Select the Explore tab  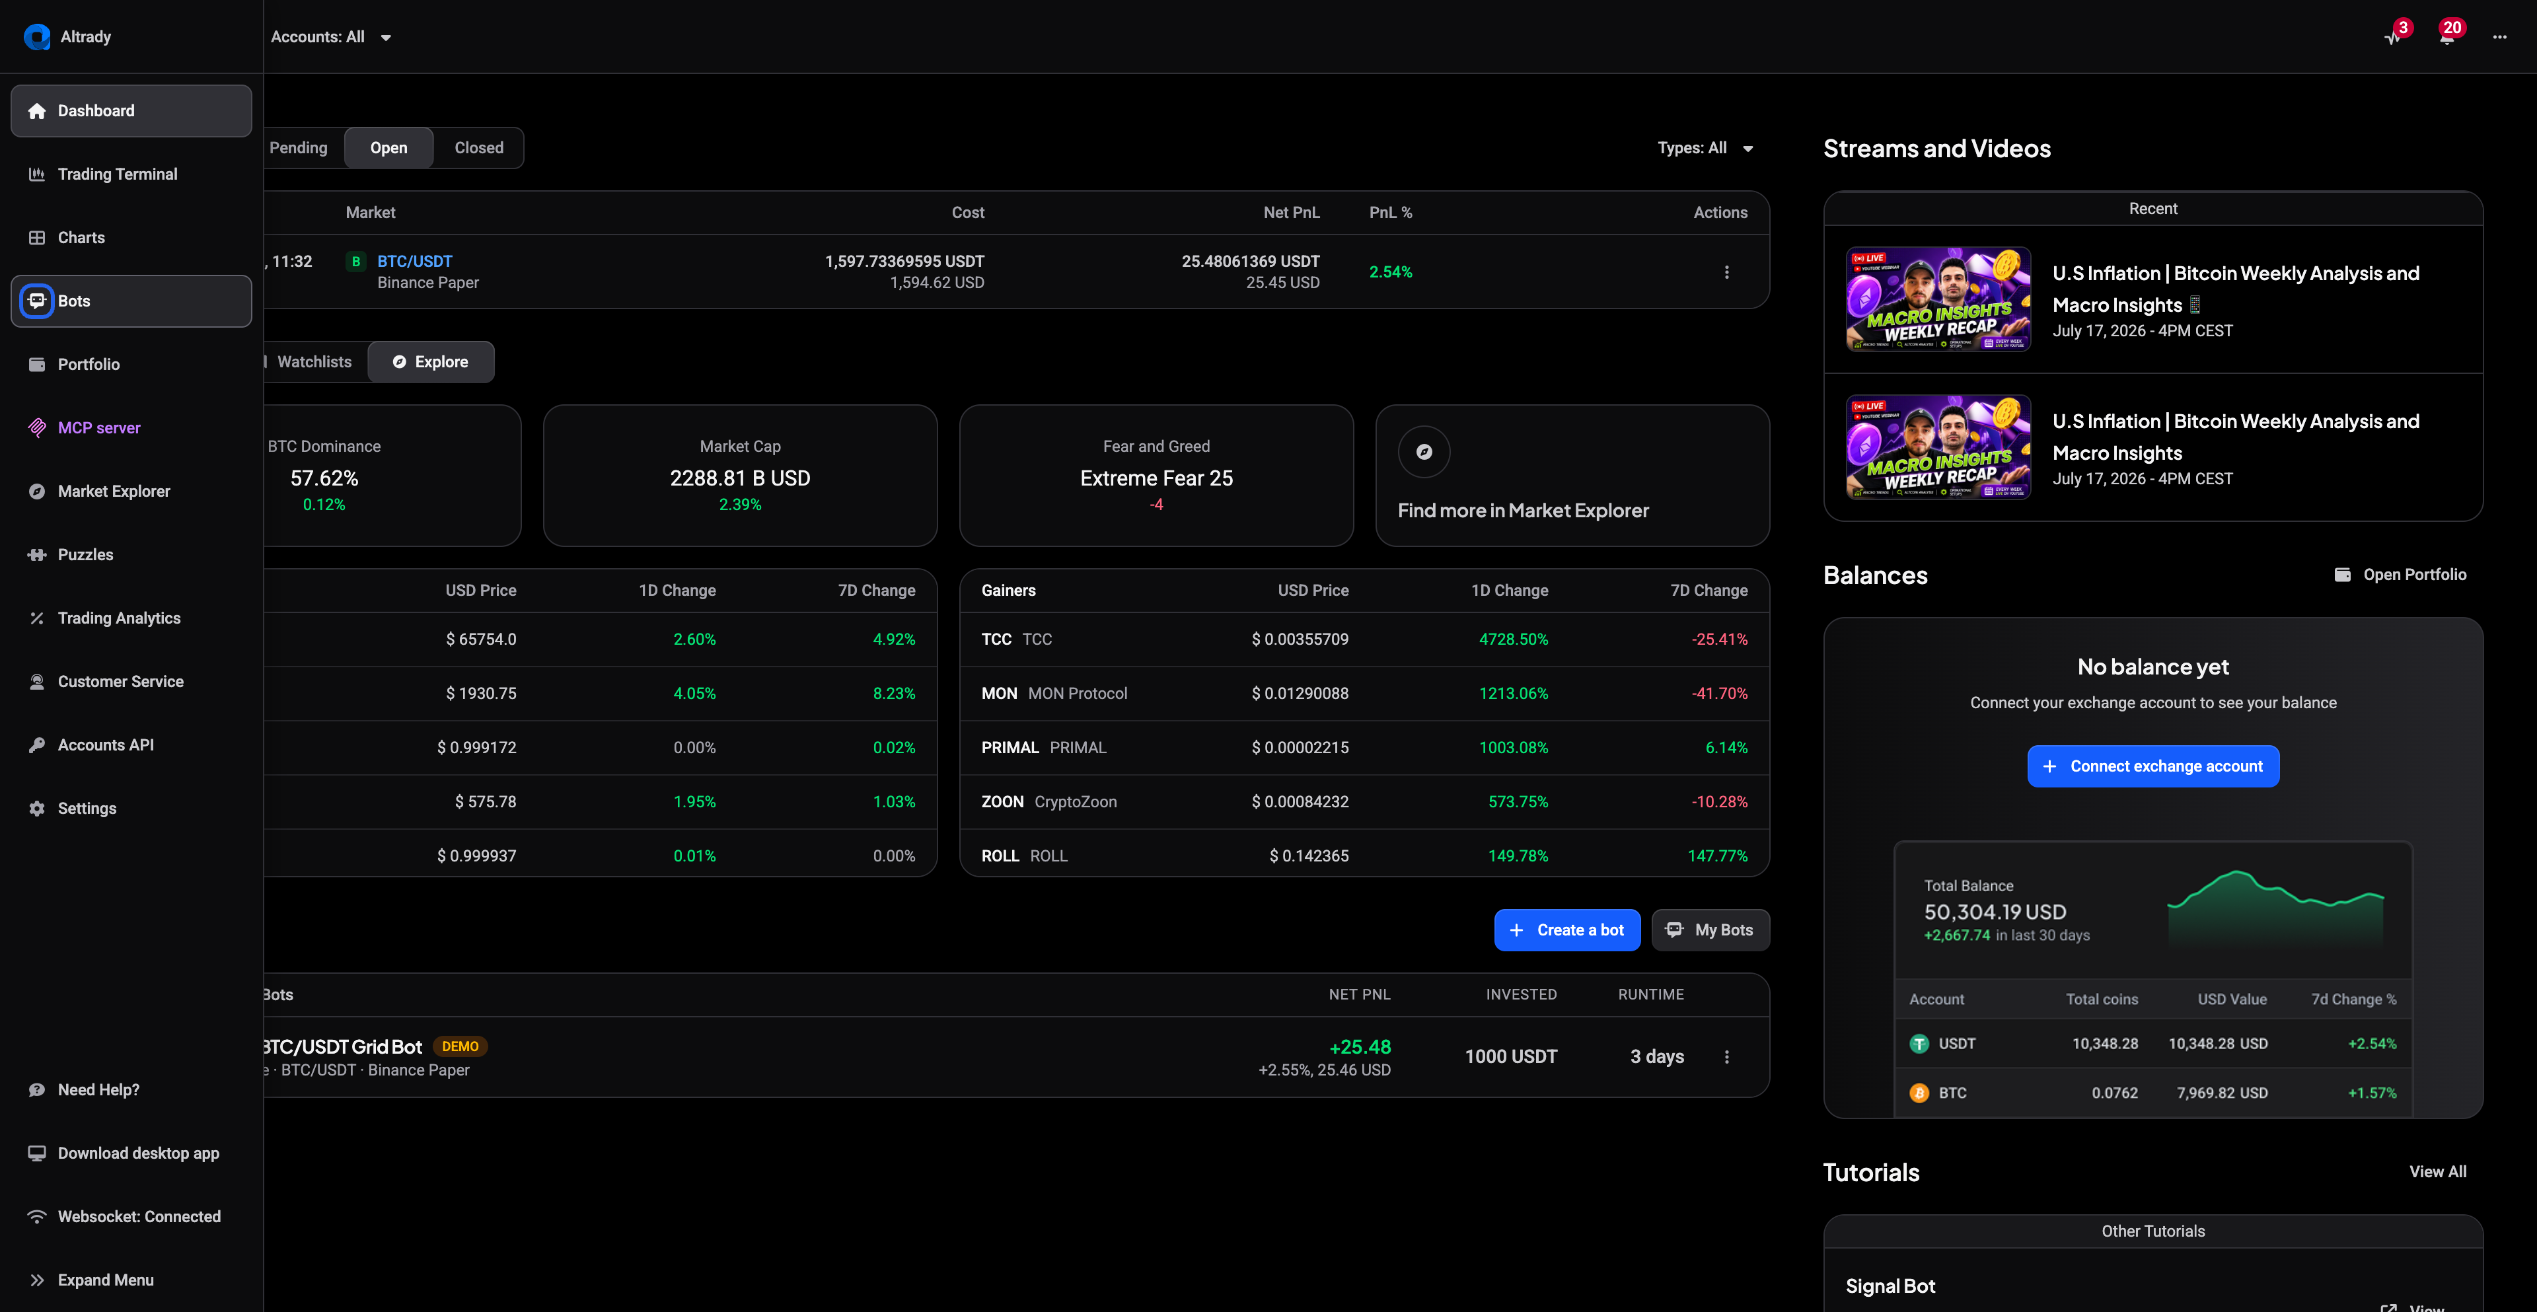point(430,361)
